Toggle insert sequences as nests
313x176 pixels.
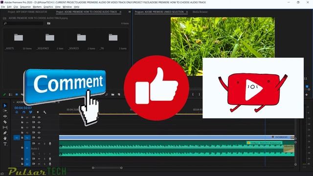[17, 112]
